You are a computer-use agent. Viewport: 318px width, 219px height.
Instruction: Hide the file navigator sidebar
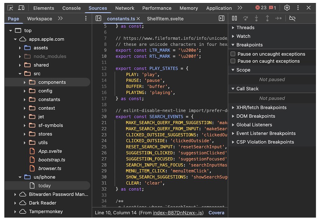99,18
